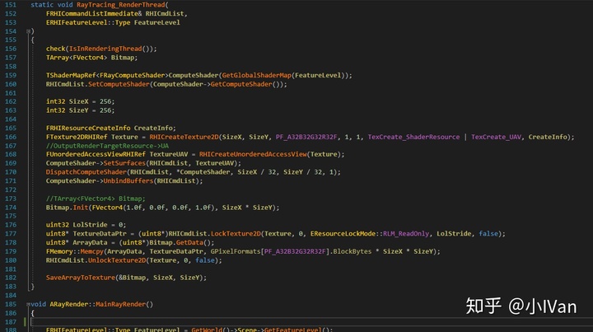This screenshot has height=332, width=593.
Task: Click the GetGlobalShaderMap call
Action: click(256, 75)
